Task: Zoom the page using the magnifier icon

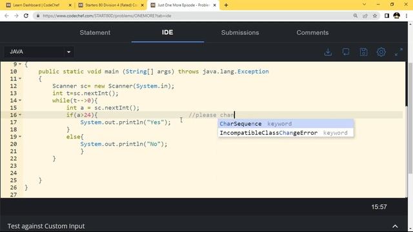Action: click(x=356, y=15)
